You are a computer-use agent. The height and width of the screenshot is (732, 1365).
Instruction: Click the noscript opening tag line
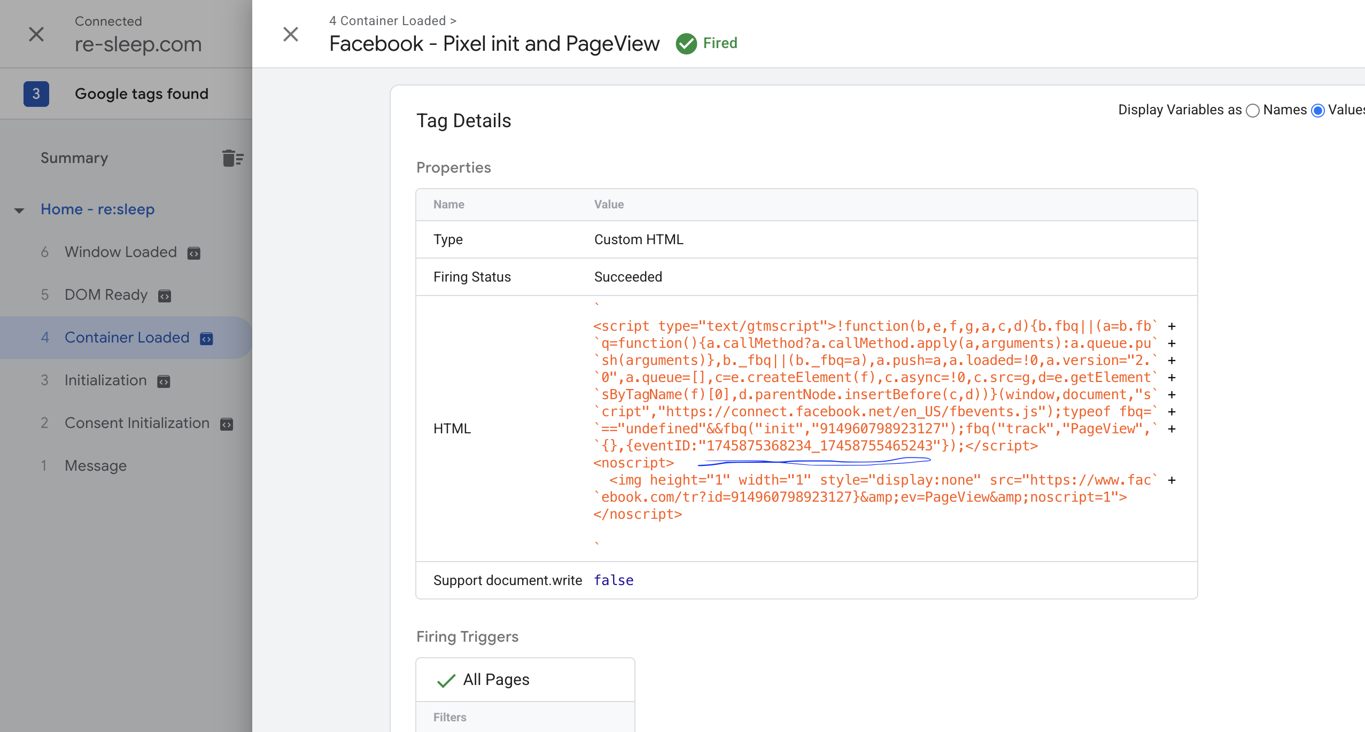coord(634,463)
